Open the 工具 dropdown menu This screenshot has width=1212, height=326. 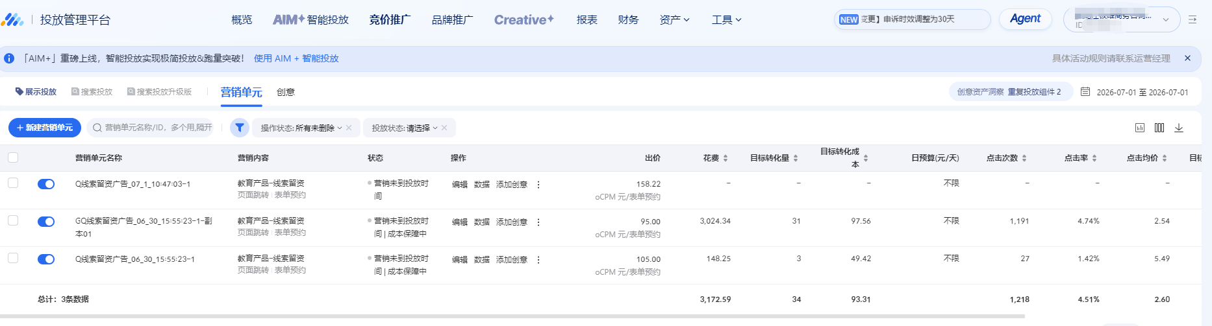pos(726,20)
